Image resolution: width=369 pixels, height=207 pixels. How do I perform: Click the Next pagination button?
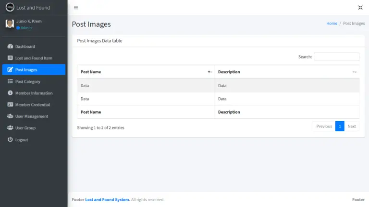point(352,126)
